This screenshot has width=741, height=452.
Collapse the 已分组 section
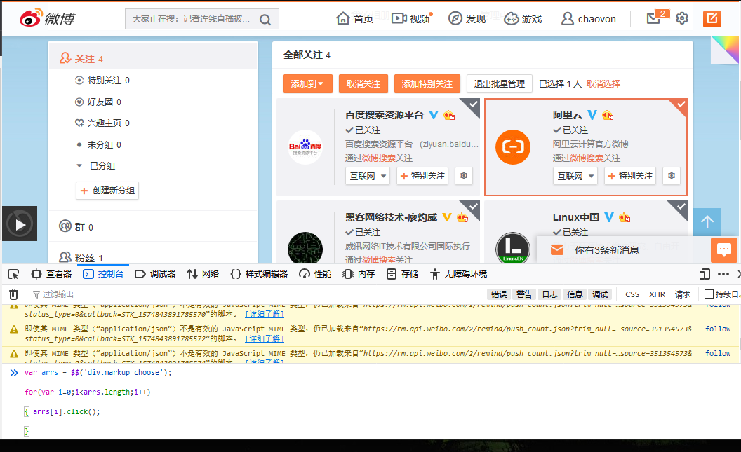(x=79, y=165)
